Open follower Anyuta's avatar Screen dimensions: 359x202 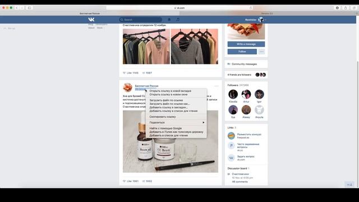(259, 110)
